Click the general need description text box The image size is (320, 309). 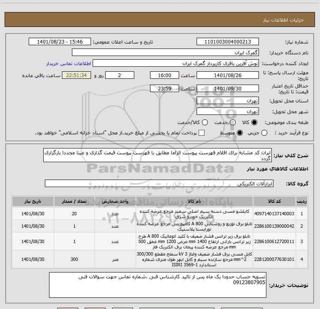pyautogui.click(x=158, y=155)
